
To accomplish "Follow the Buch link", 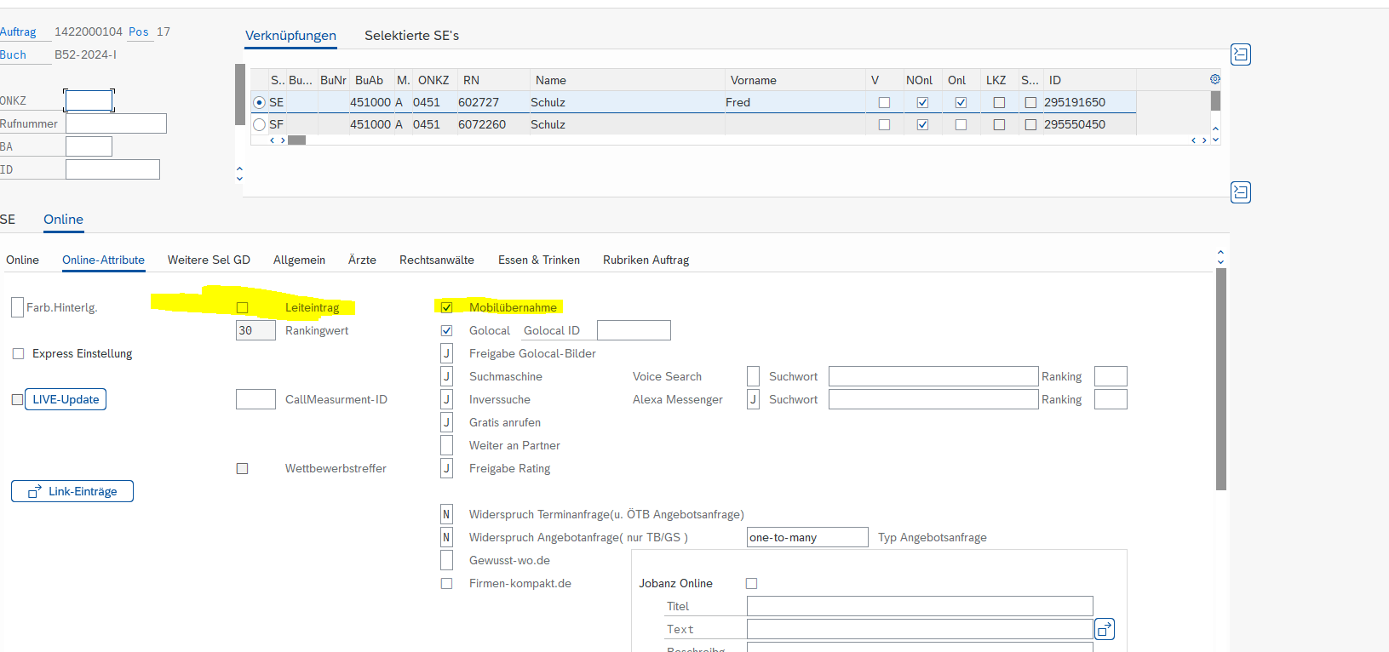I will coord(13,54).
